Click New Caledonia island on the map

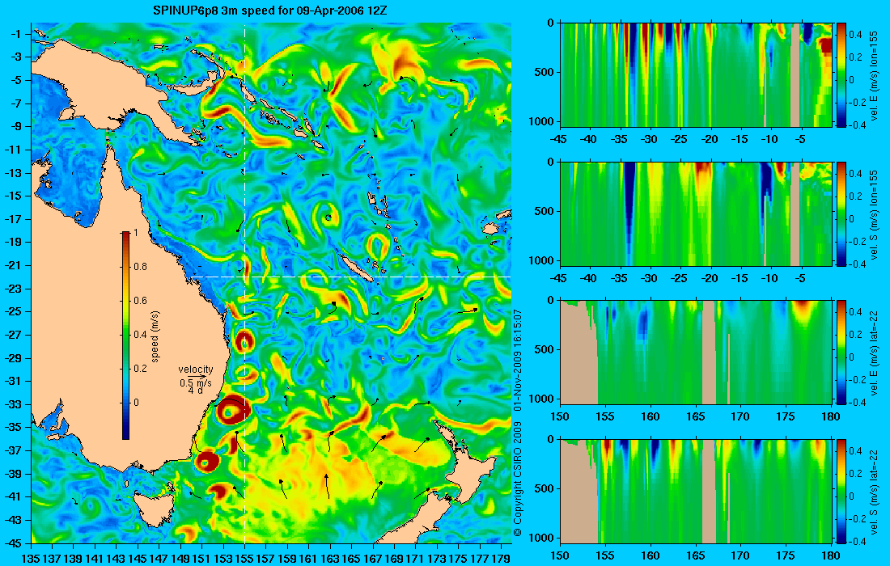357,268
